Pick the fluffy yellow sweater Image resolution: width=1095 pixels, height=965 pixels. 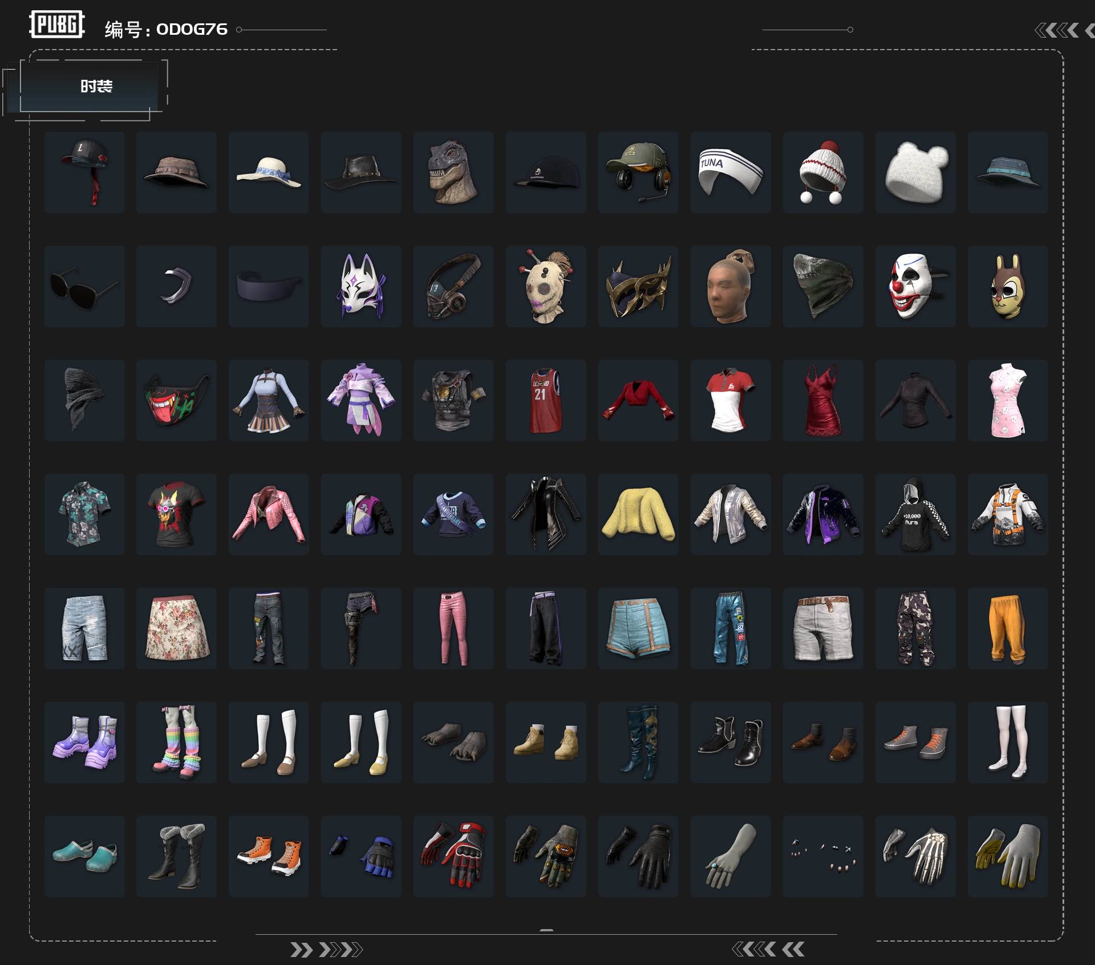click(638, 514)
